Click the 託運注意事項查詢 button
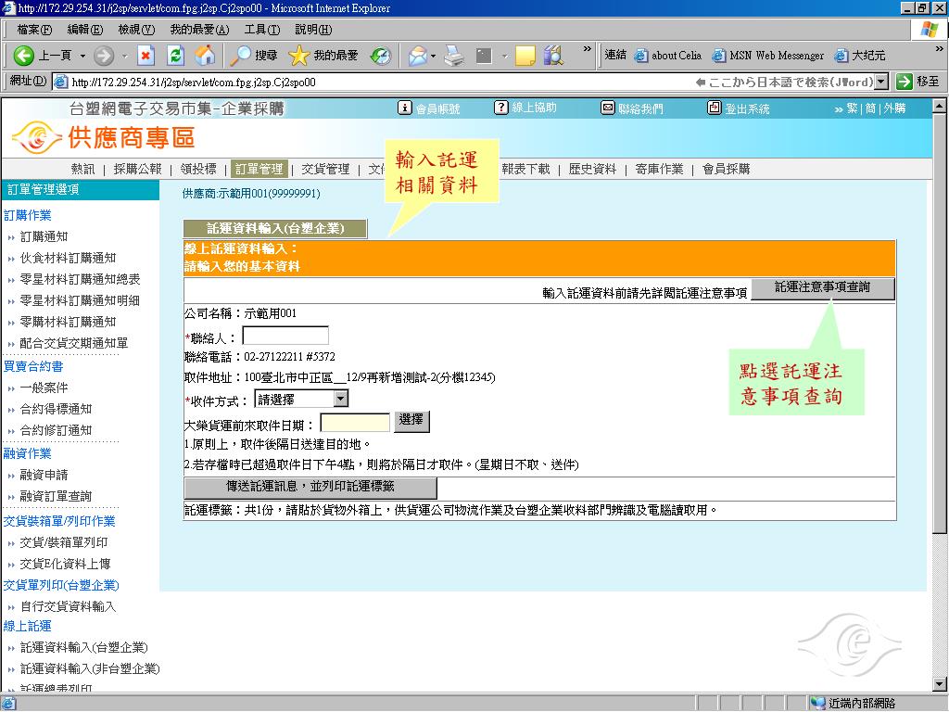The image size is (949, 712). (823, 287)
